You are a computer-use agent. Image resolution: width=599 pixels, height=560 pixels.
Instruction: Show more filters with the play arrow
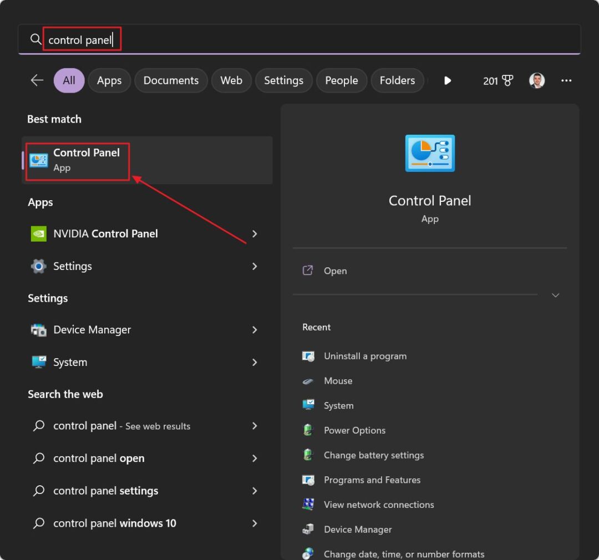[x=448, y=80]
